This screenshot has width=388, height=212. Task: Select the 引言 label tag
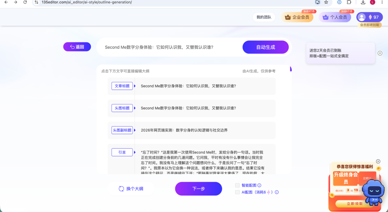pyautogui.click(x=122, y=152)
